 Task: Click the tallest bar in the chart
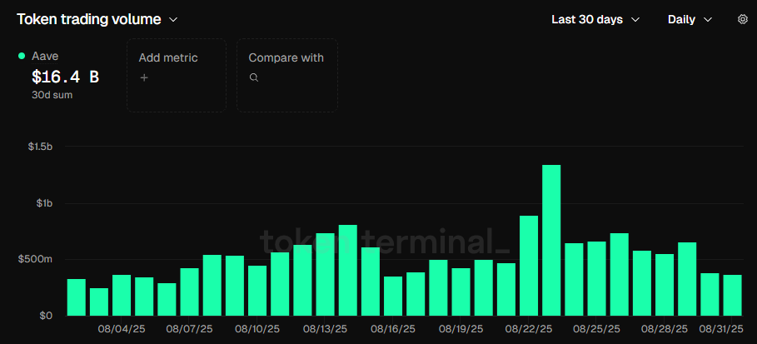click(x=551, y=240)
